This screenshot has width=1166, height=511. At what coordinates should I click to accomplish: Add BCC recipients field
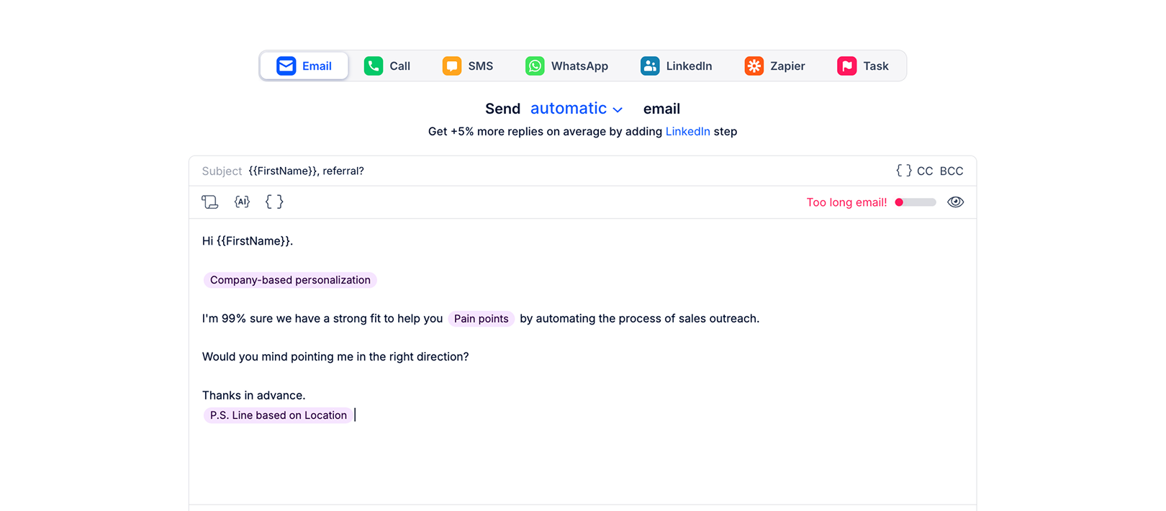click(x=951, y=171)
